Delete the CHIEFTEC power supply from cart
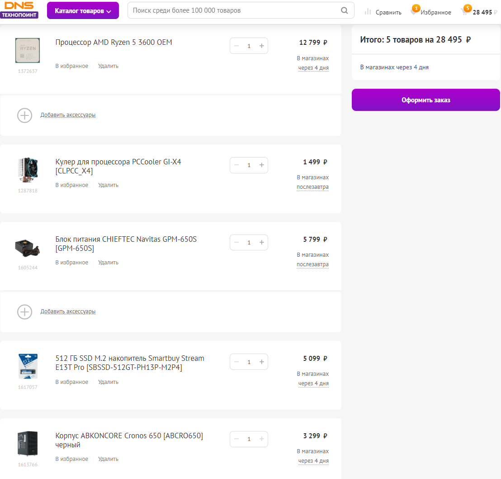This screenshot has height=479, width=501. coord(108,263)
